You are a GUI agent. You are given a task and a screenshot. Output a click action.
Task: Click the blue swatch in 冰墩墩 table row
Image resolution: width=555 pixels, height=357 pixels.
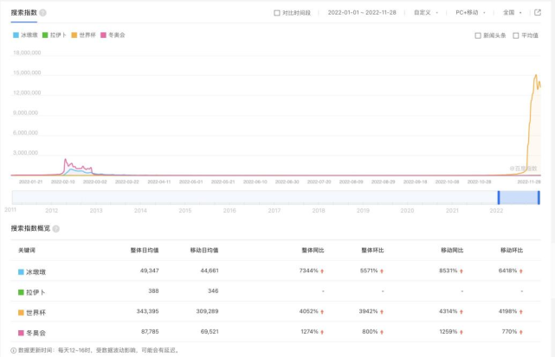21,272
